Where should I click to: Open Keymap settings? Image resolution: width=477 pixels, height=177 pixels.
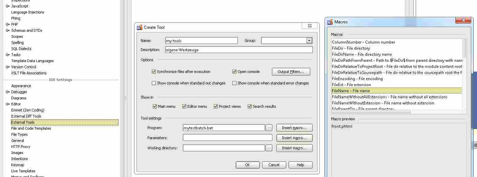[x=18, y=165]
